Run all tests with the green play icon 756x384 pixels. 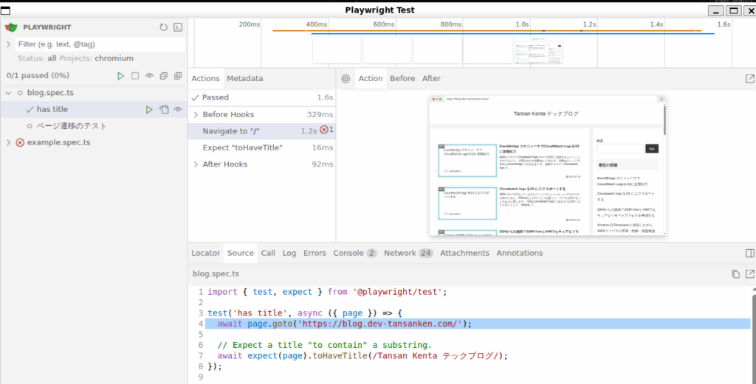(x=120, y=76)
